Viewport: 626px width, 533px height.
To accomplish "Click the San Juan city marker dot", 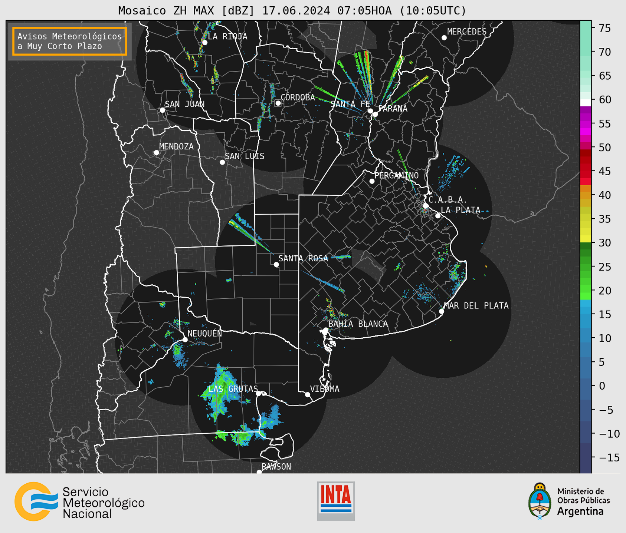I will pos(162,110).
